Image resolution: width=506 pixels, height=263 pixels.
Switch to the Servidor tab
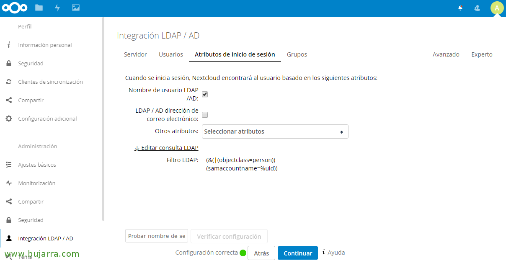point(135,54)
